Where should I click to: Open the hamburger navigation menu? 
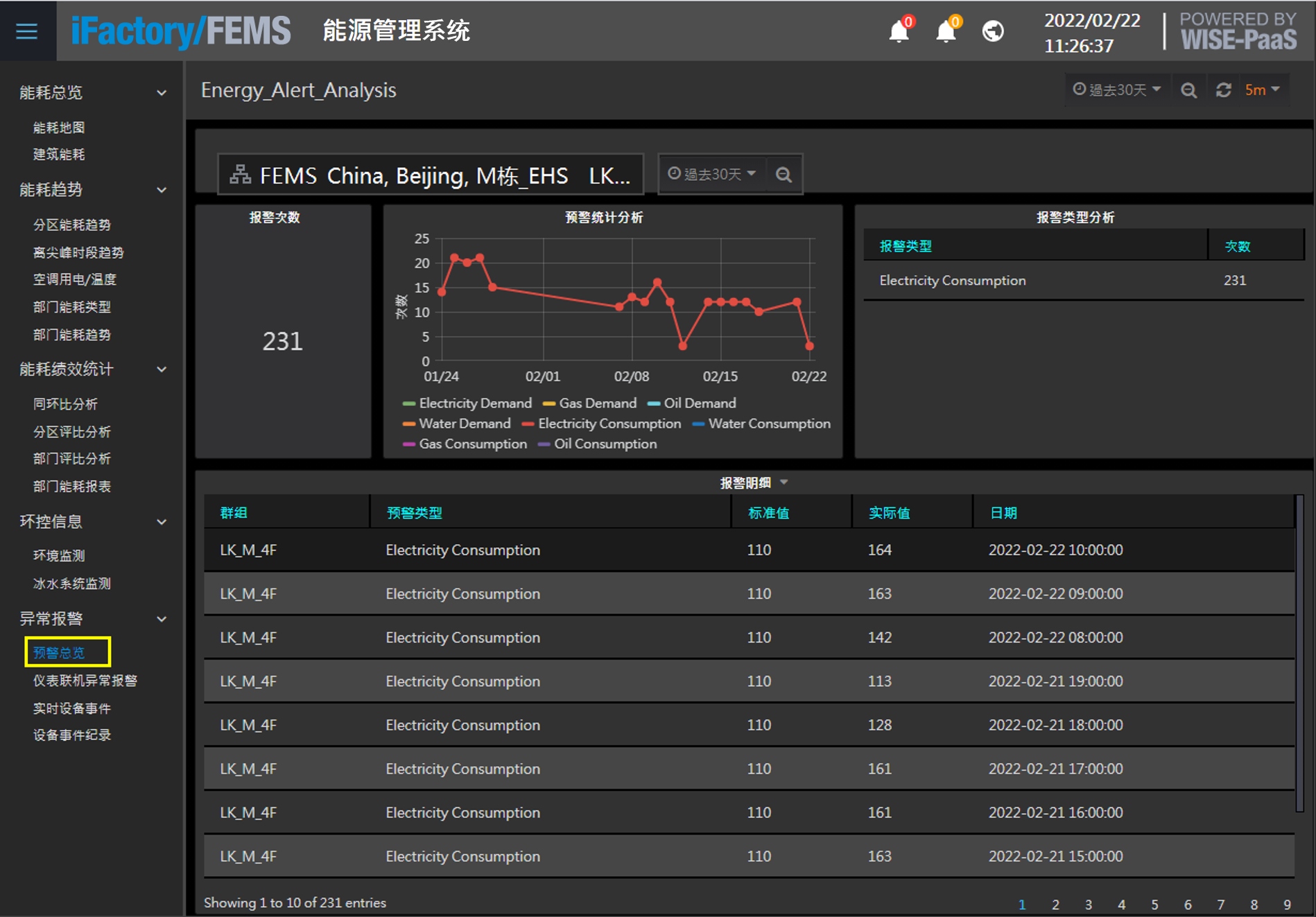27,30
